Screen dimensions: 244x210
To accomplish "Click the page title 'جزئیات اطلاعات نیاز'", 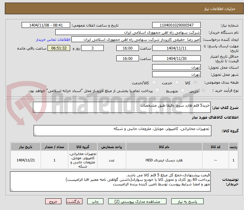I will click(x=219, y=9).
